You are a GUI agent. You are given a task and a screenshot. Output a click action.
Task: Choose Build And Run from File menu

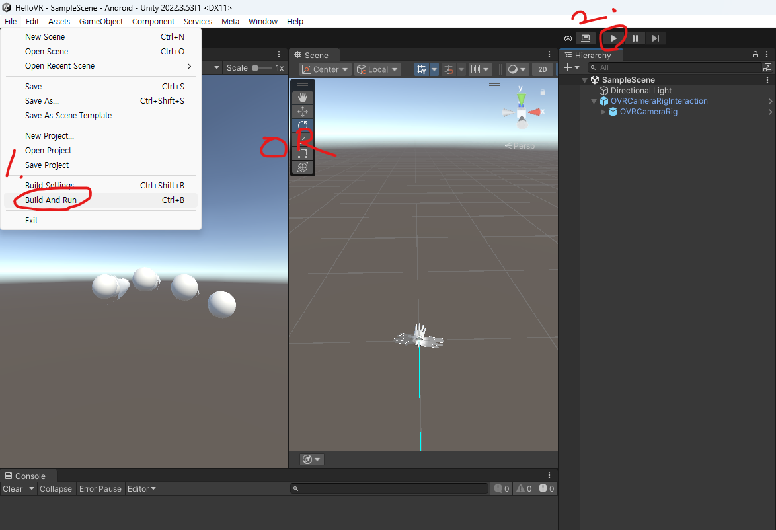point(101,200)
